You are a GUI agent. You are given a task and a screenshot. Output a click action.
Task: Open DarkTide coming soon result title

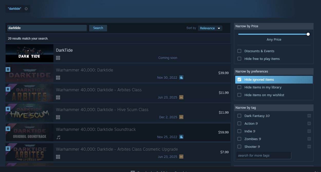(64, 50)
